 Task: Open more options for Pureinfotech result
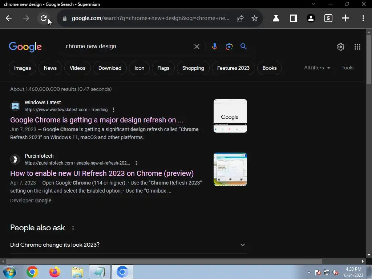click(136, 163)
